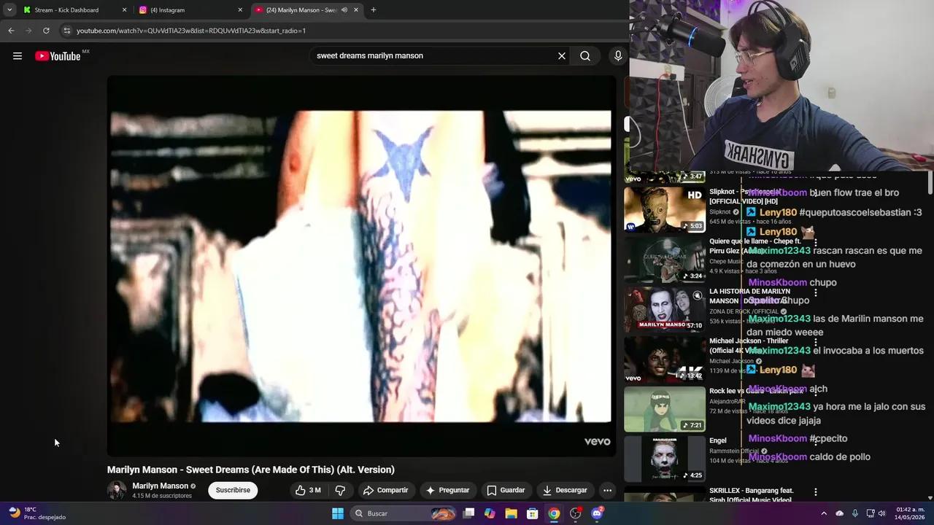Open OBS Studio from the taskbar
934x525 pixels.
tap(576, 513)
